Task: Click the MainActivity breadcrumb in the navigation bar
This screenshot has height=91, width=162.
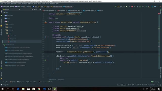Action: [x=68, y=7]
